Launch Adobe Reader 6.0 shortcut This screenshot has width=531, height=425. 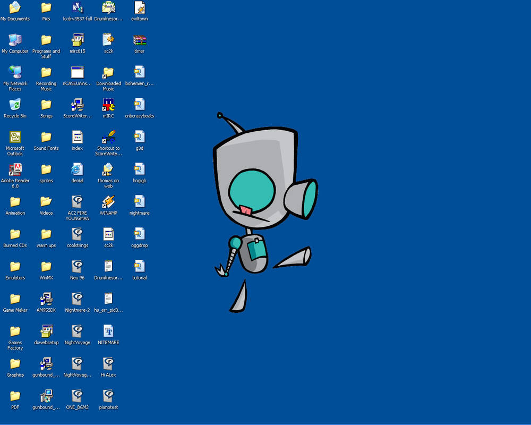[15, 175]
